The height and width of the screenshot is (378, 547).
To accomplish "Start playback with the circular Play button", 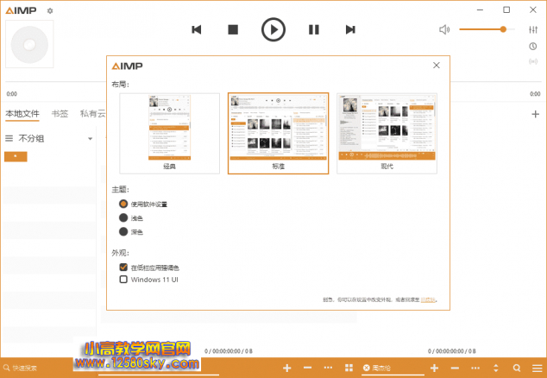I will pos(273,29).
